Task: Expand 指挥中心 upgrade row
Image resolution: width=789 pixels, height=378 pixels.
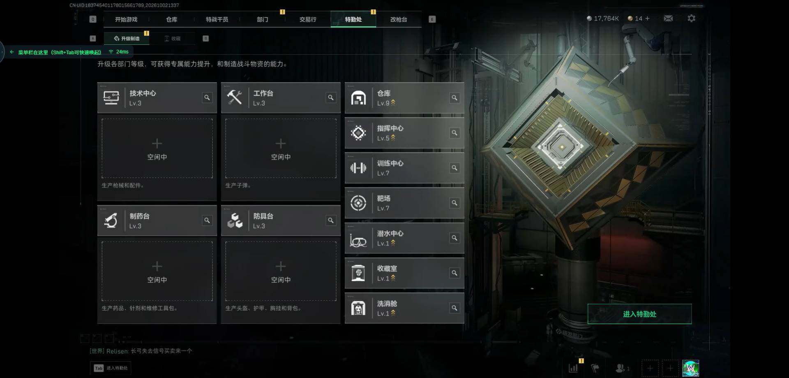Action: click(404, 133)
